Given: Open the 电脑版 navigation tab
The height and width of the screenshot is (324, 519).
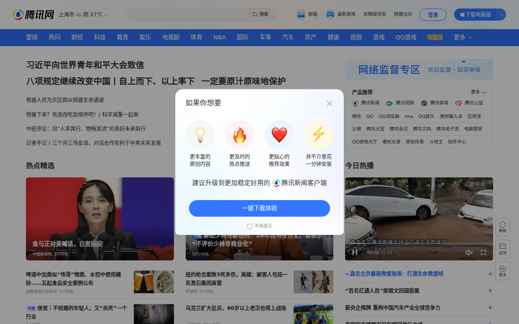Looking at the screenshot, I should click(435, 37).
